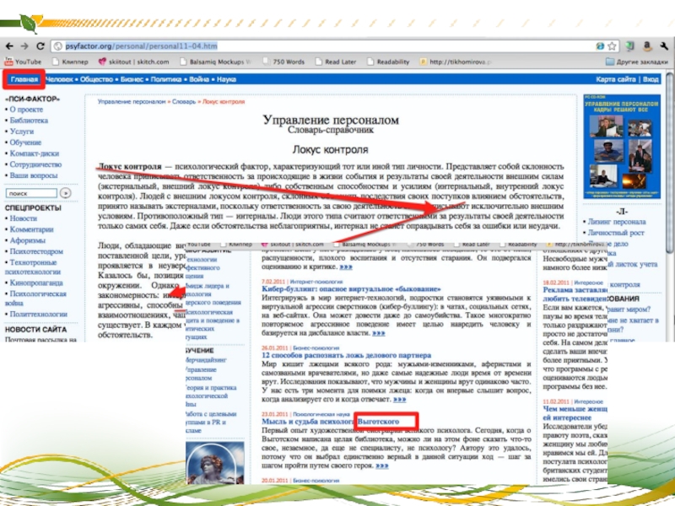Open the Клиппер bookmark

point(70,62)
